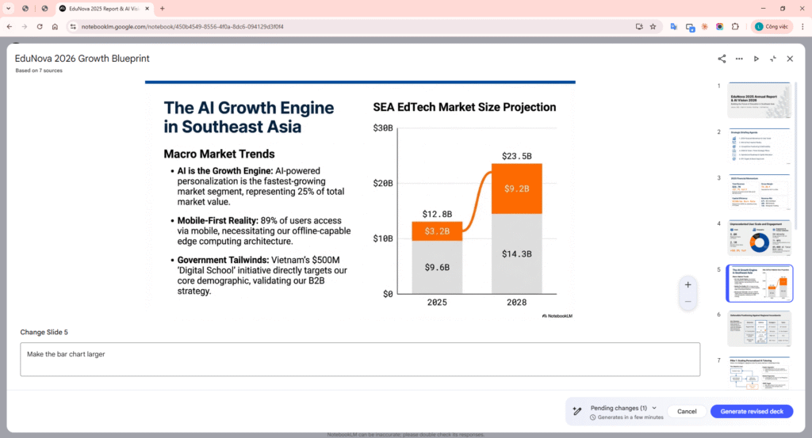
Task: Open a new browser tab
Action: click(163, 9)
